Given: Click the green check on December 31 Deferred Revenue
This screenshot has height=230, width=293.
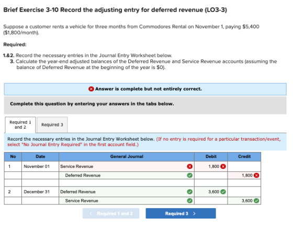Looking at the screenshot, I should coord(189,192).
